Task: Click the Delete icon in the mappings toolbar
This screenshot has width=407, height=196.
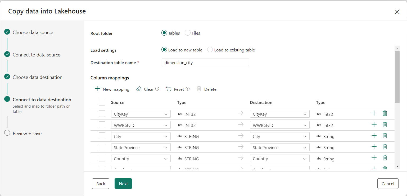Action: (199, 89)
